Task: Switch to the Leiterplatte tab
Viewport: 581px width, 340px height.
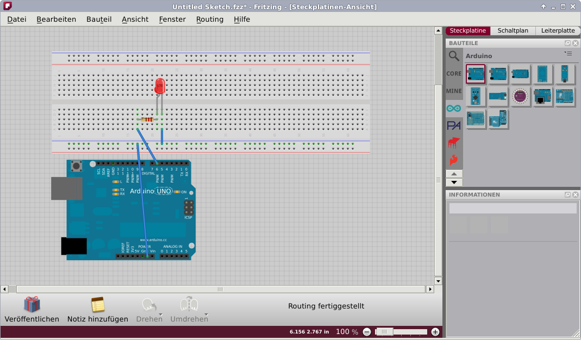Action: (558, 31)
